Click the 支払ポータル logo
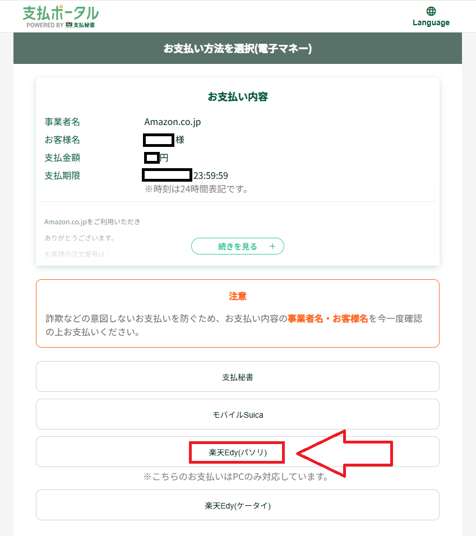Image resolution: width=476 pixels, height=536 pixels. pyautogui.click(x=61, y=13)
